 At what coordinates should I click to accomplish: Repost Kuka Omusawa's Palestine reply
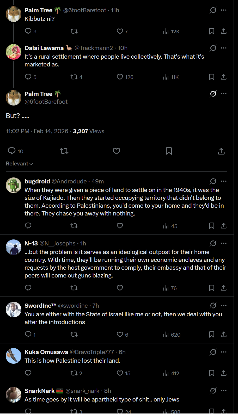click(x=74, y=373)
